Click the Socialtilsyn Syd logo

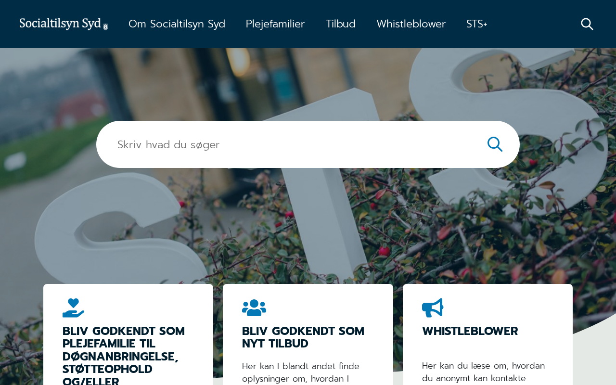64,24
